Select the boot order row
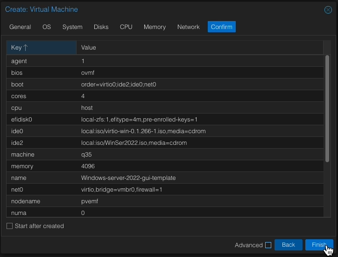 [165, 85]
